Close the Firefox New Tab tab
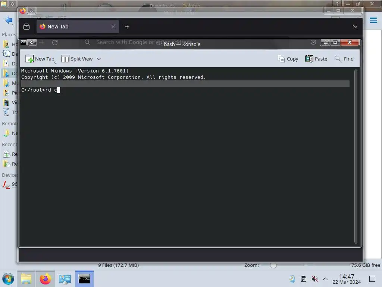382x287 pixels. point(113,27)
